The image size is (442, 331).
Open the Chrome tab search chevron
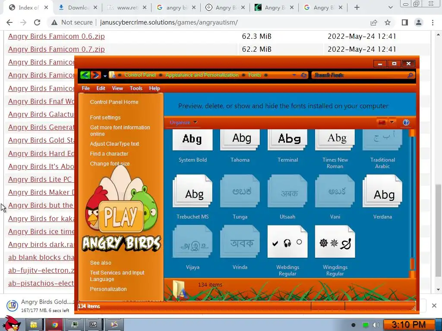(390, 8)
